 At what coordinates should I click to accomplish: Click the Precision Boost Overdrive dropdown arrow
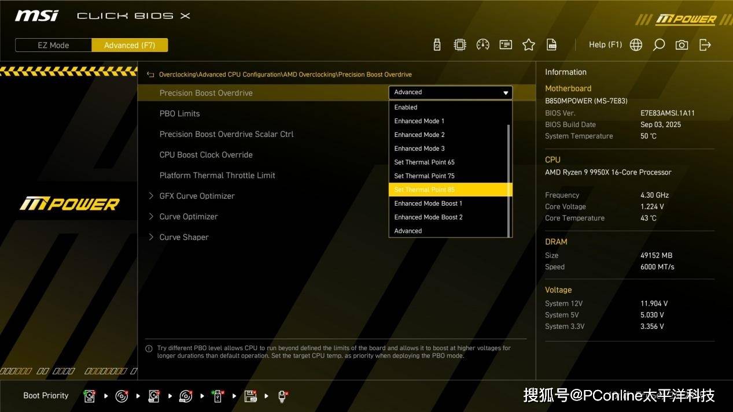(x=506, y=92)
